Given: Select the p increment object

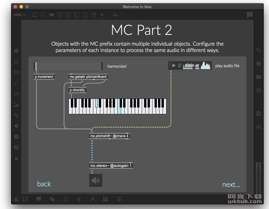Looking at the screenshot, I should point(44,76).
